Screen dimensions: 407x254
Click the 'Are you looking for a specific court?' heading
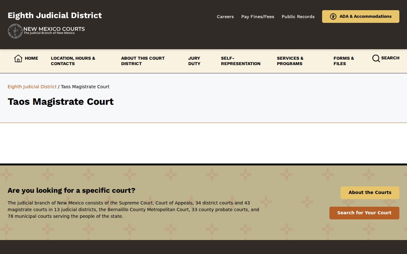72,190
